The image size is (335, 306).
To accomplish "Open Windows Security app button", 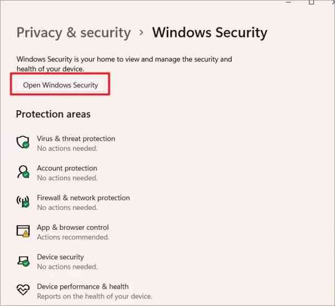I will 60,85.
